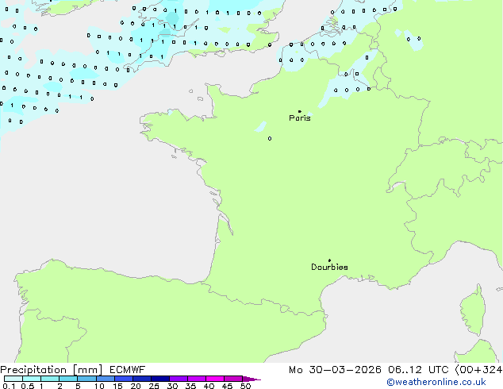Click the 'Mo 30-03-2026' date text
Viewport: 503px width, 389px height.
coord(335,370)
